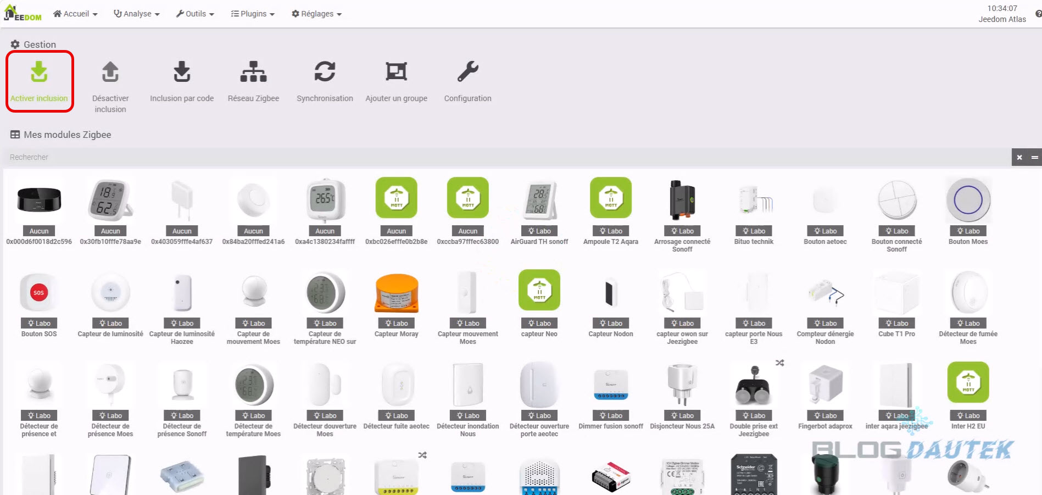Expand the Accueil menu

coord(75,14)
